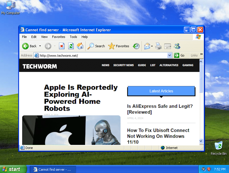Open the View menu
The width and height of the screenshot is (229, 173).
[x=44, y=37]
